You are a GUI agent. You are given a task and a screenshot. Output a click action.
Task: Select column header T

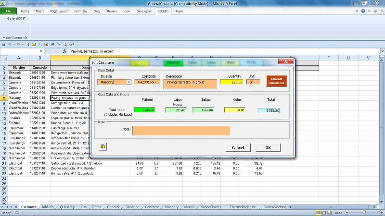329,58
